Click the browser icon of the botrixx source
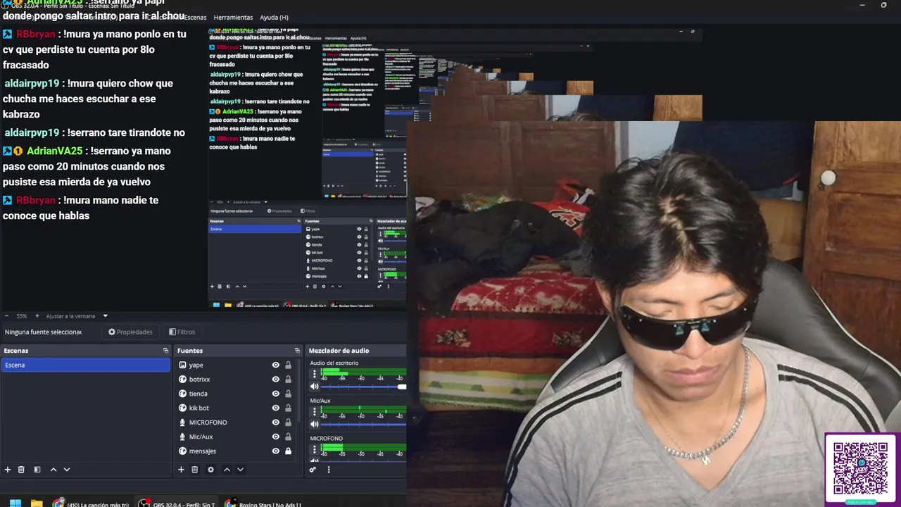The image size is (901, 507). [182, 380]
